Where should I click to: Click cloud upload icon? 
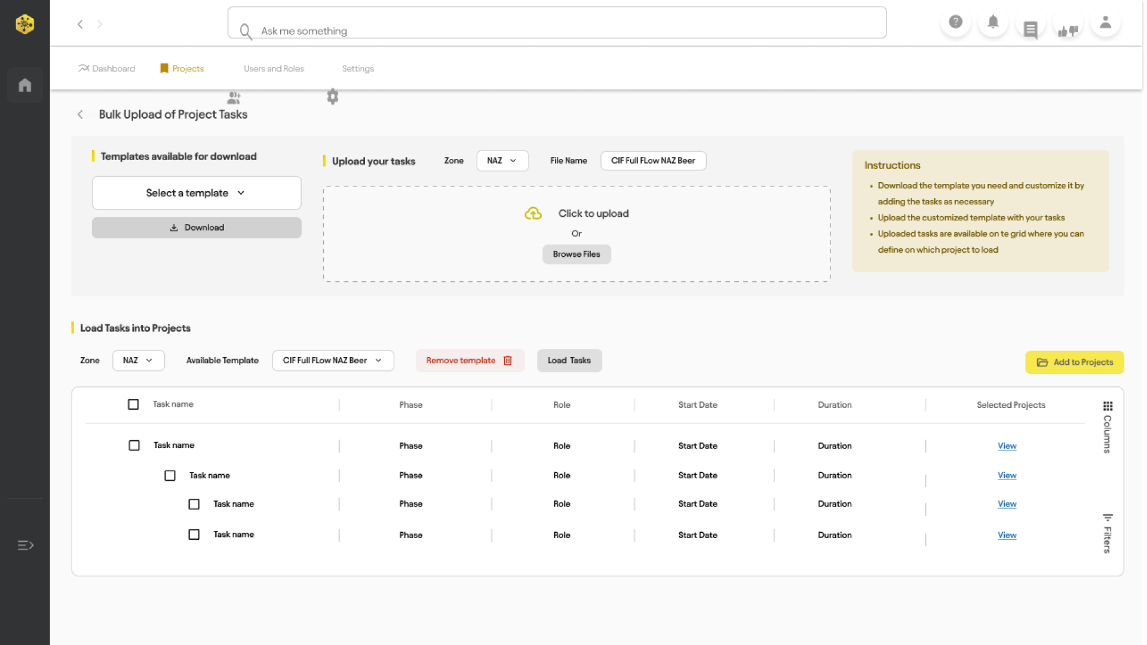[533, 213]
